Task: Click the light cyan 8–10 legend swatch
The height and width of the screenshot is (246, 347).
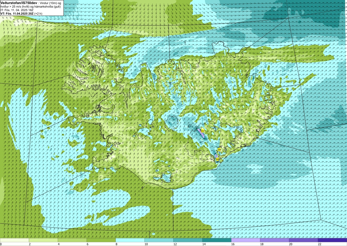Action: click(130, 240)
